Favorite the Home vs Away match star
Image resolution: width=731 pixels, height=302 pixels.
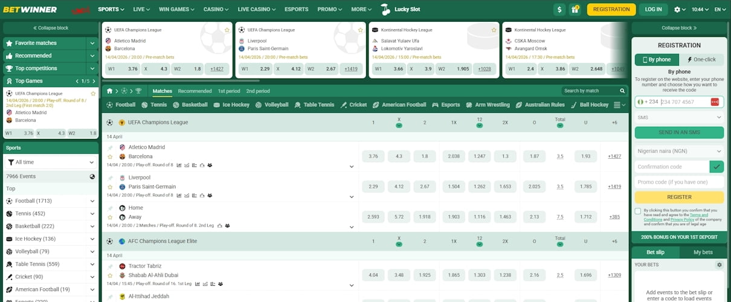[110, 217]
